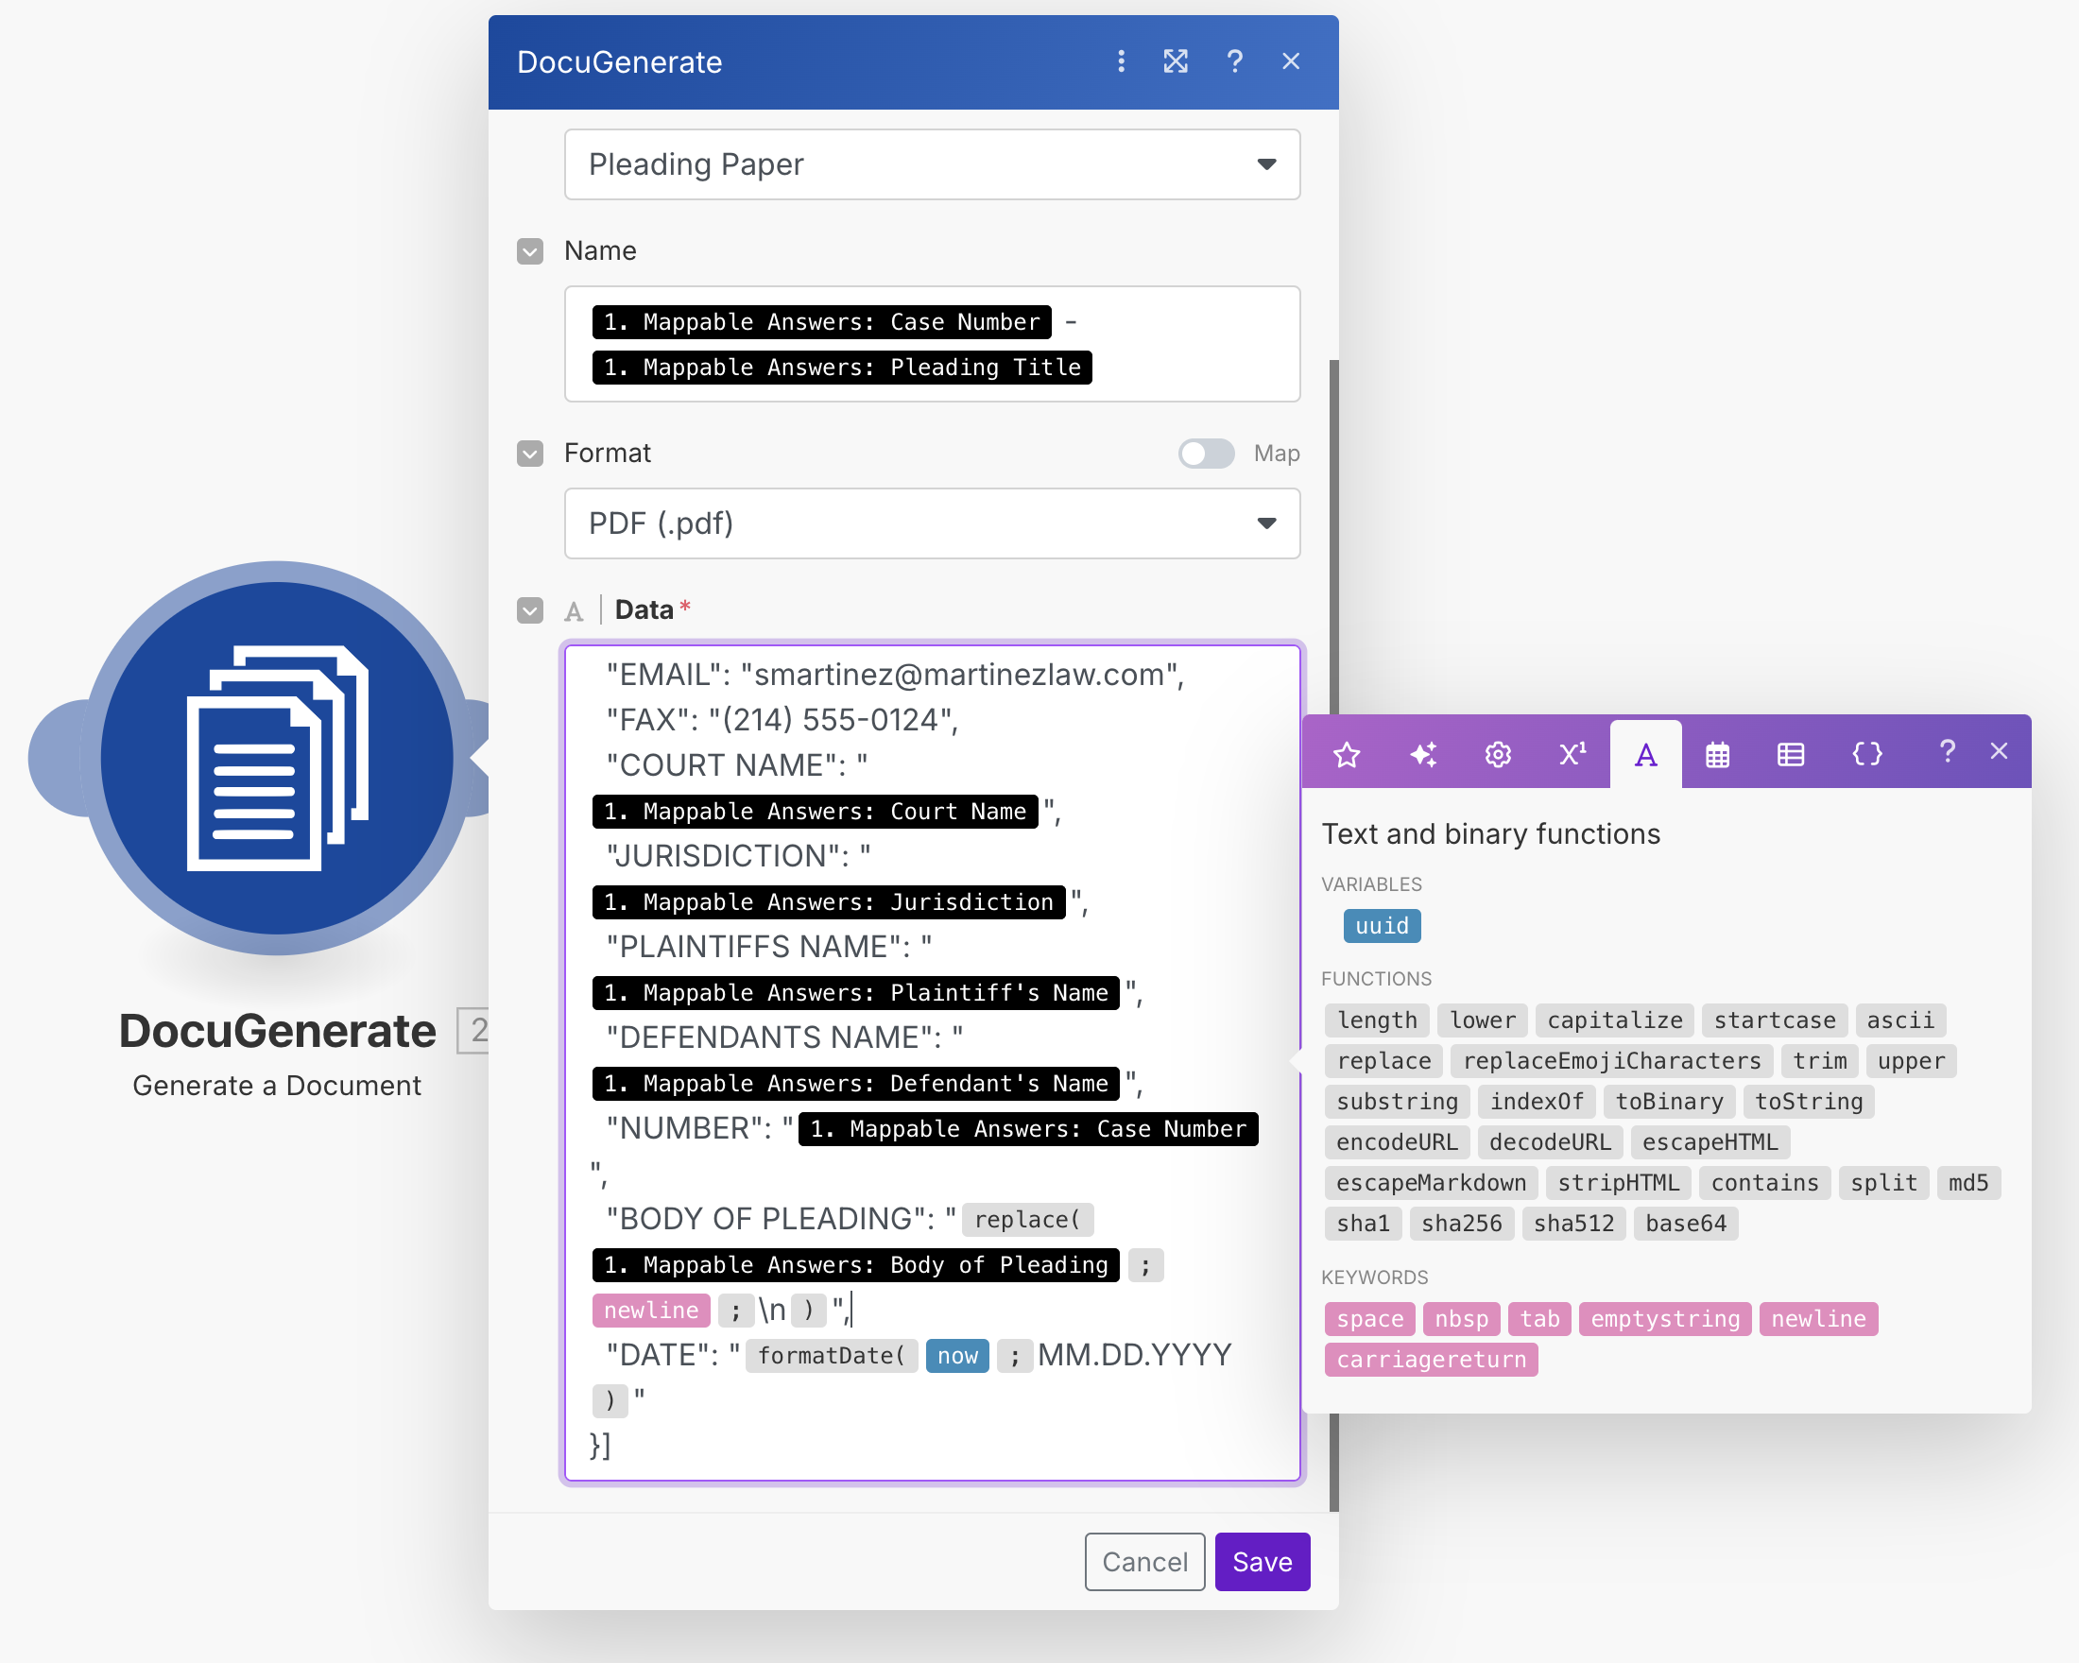Screen dimensions: 2079x1663
Task: Insert the sha256 function
Action: [x=1461, y=1223]
